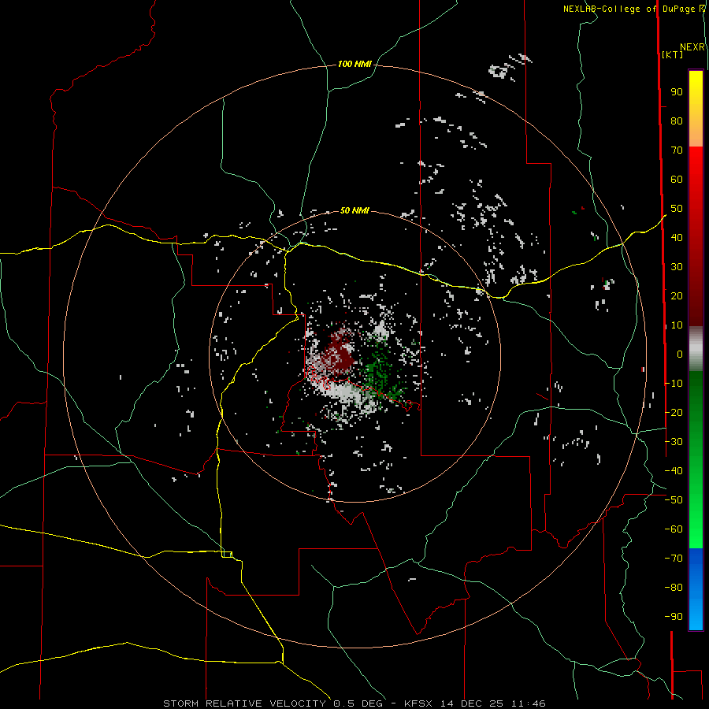The width and height of the screenshot is (709, 709).
Task: Click the KFSX station identifier
Action: coord(418,703)
